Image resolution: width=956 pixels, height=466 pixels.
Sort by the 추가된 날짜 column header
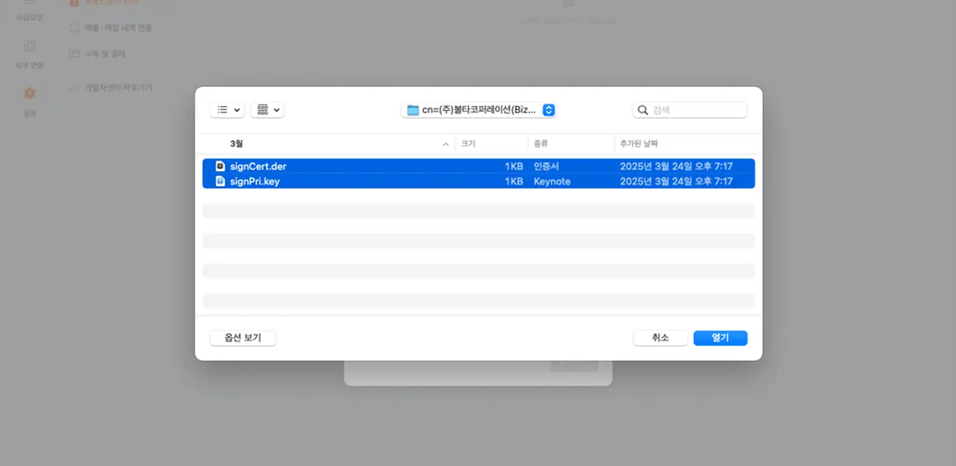coord(639,144)
